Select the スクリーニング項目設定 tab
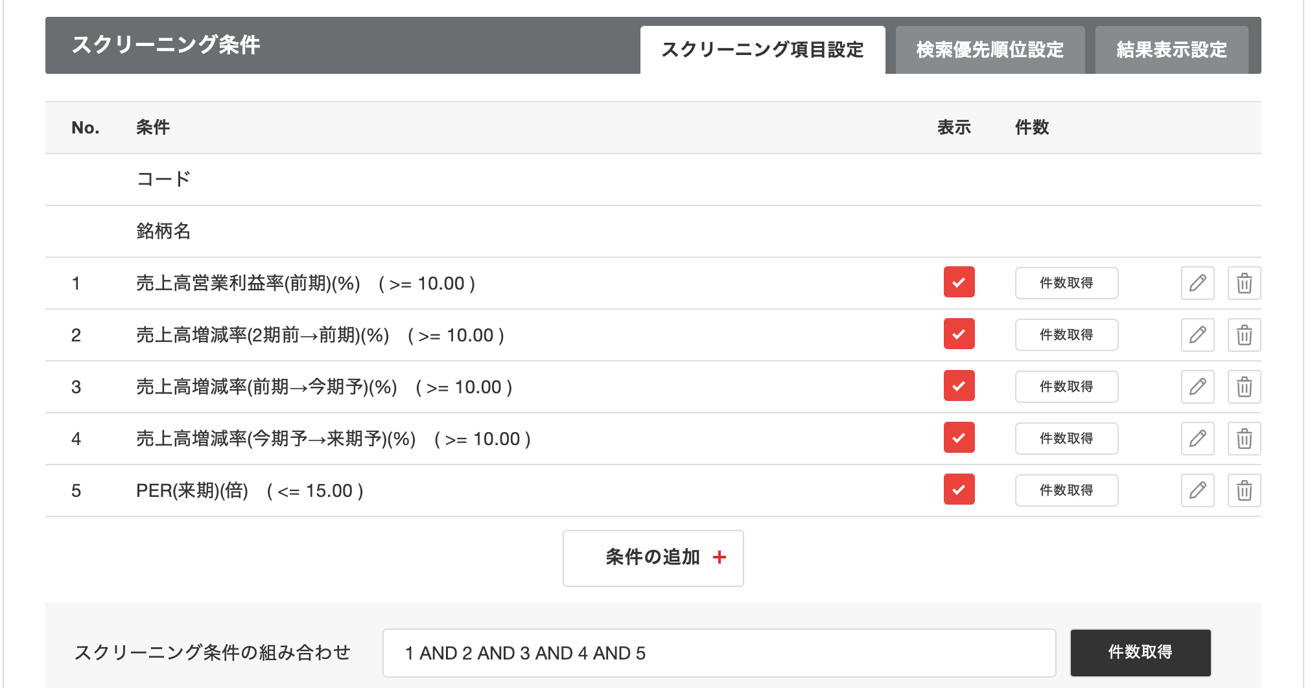This screenshot has width=1312, height=688. pyautogui.click(x=762, y=50)
